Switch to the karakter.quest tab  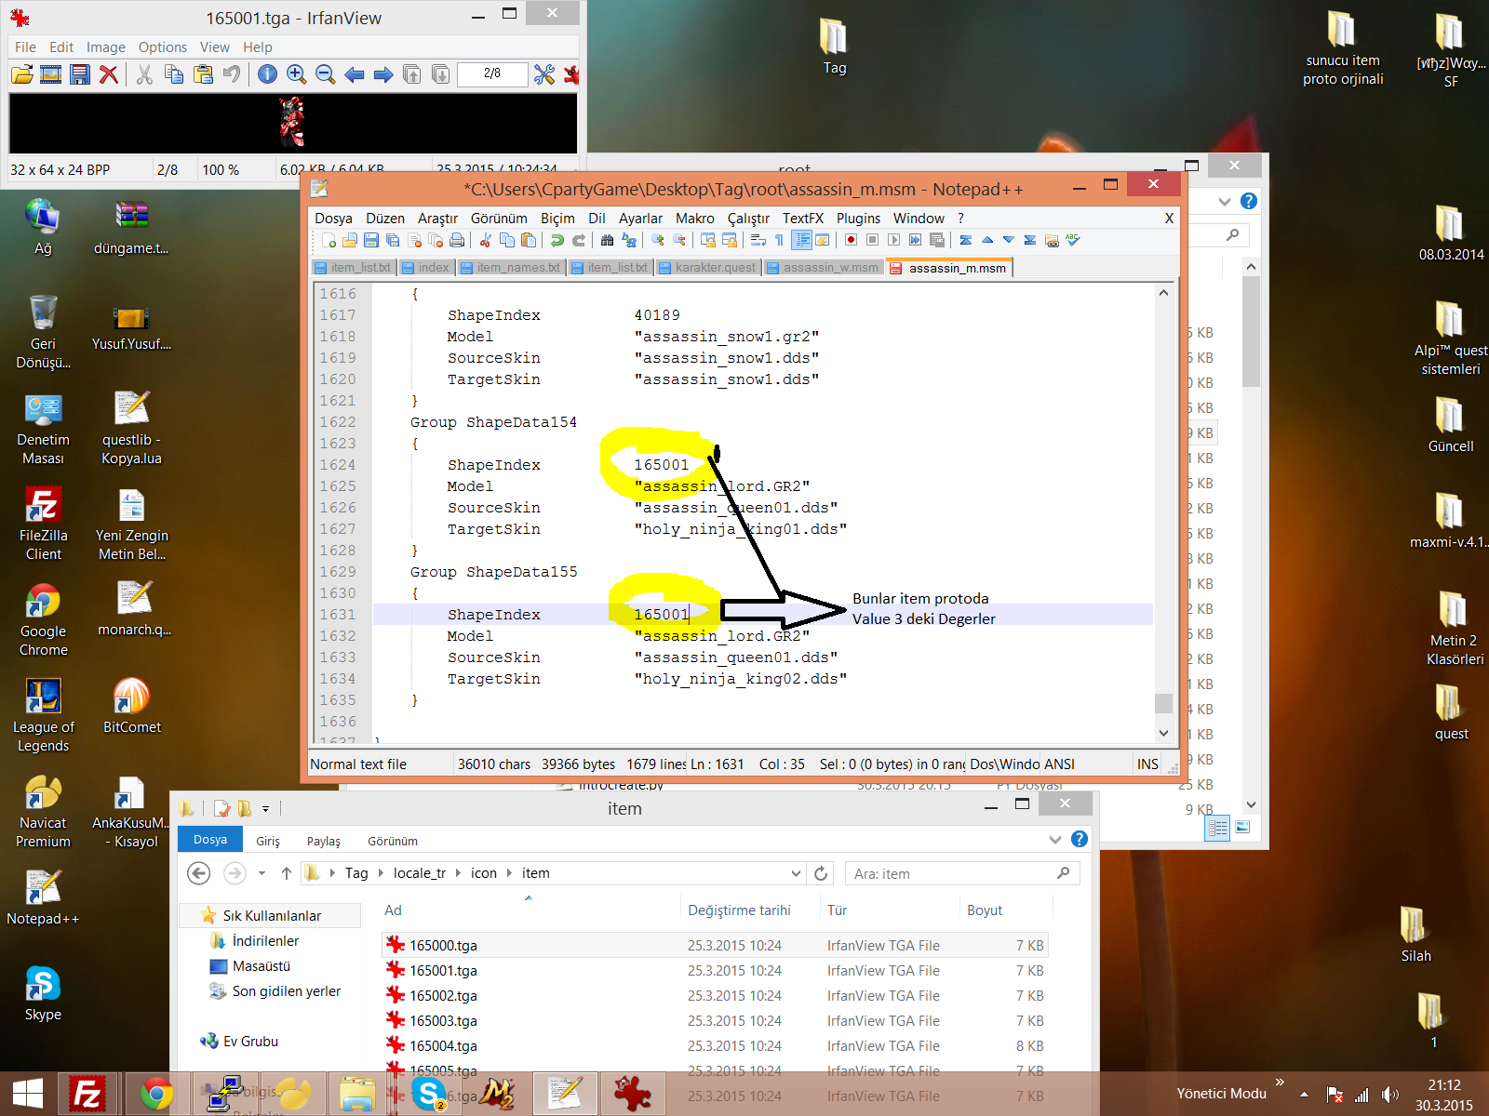point(707,267)
